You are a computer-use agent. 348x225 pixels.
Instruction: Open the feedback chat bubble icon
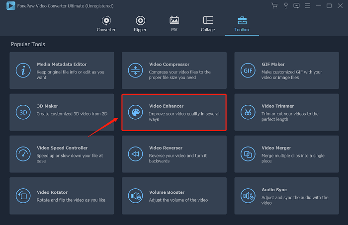pos(296,6)
